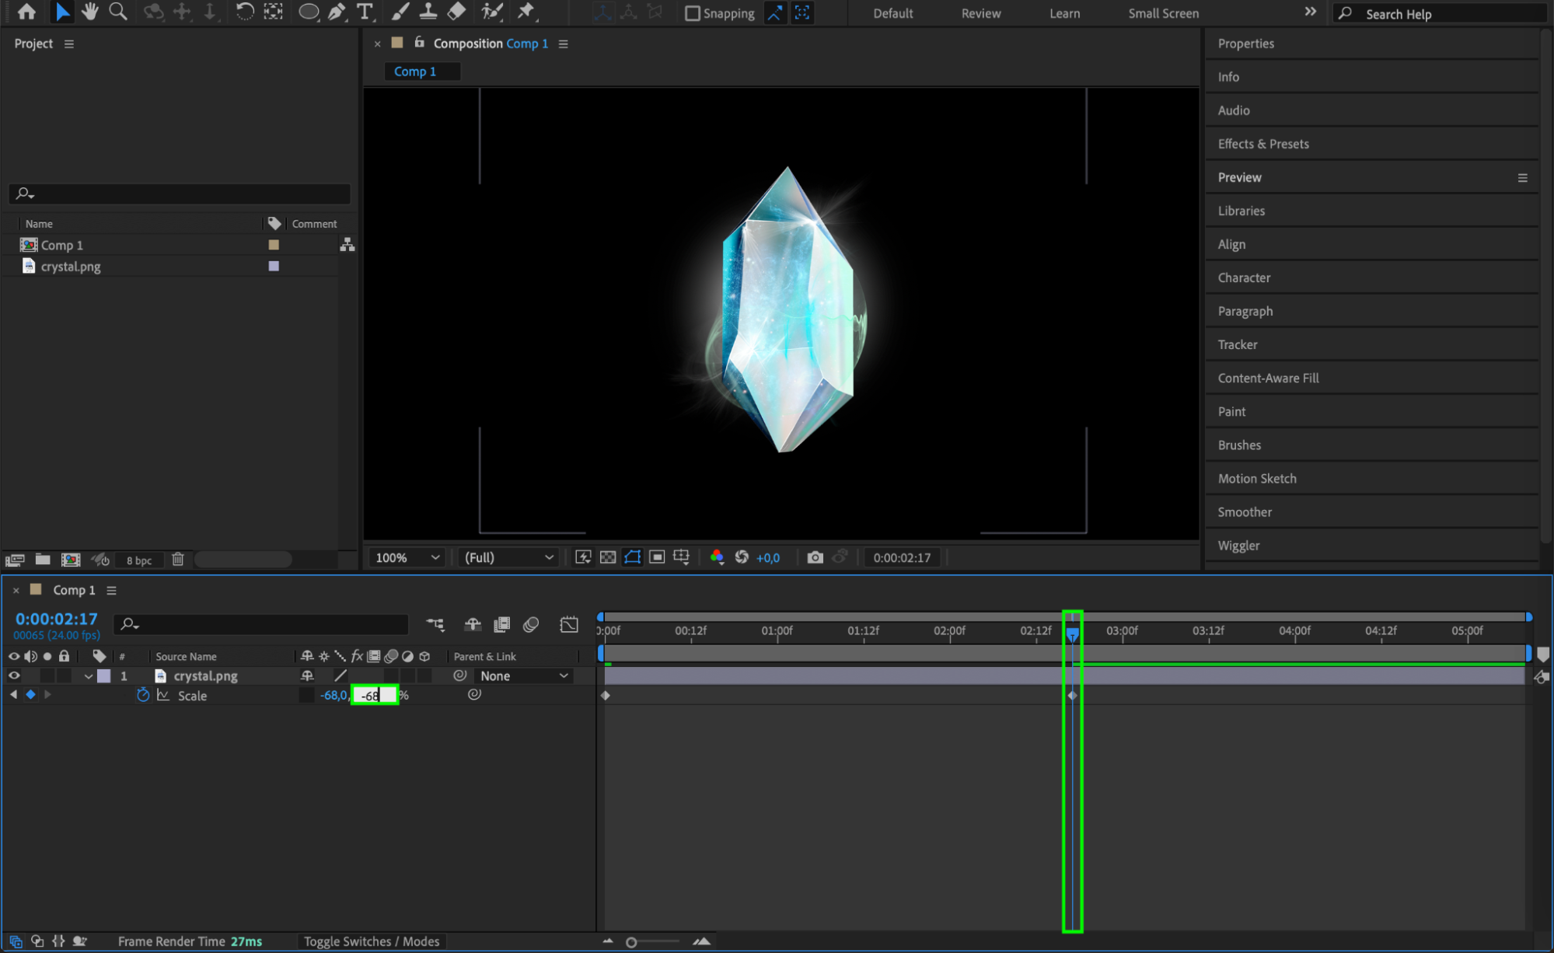Click the Scale expression pick whip icon
The image size is (1554, 953).
474,694
